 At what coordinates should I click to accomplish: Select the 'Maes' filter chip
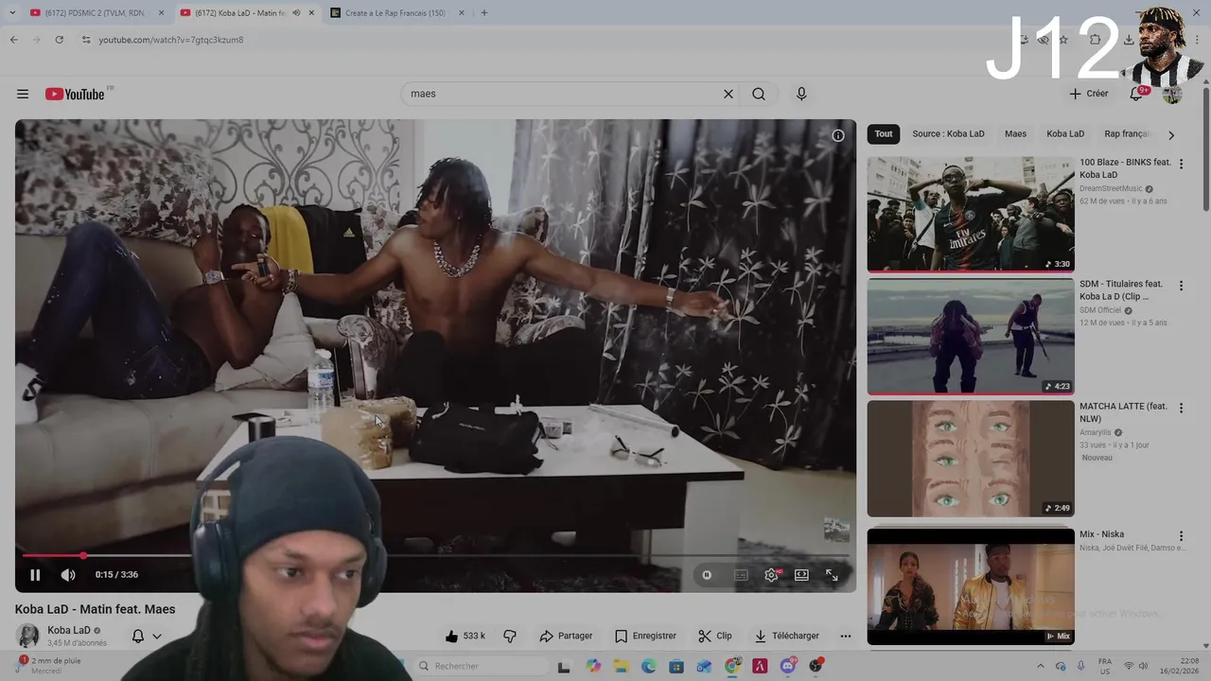[1015, 133]
